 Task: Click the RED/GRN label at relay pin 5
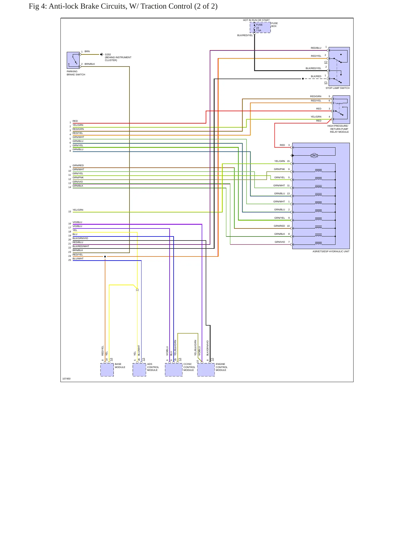tap(316, 96)
